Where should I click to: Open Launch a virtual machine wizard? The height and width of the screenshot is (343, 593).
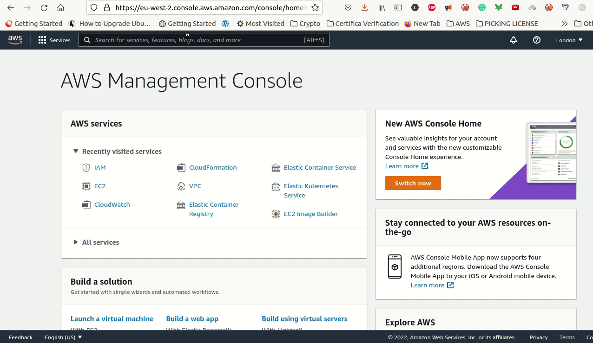pos(112,319)
